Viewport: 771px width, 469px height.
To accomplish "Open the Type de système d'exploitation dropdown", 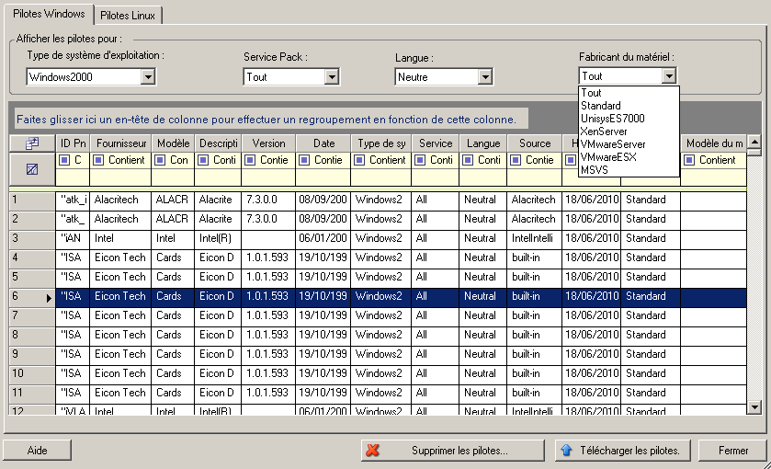I will 148,77.
